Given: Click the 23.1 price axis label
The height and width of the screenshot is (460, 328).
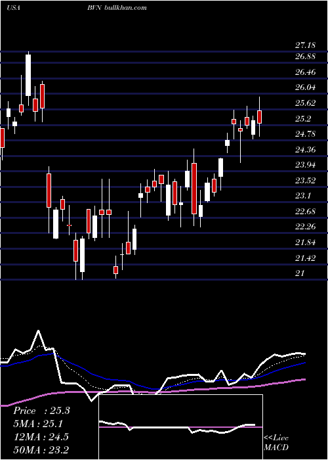Looking at the screenshot, I should pyautogui.click(x=303, y=196).
